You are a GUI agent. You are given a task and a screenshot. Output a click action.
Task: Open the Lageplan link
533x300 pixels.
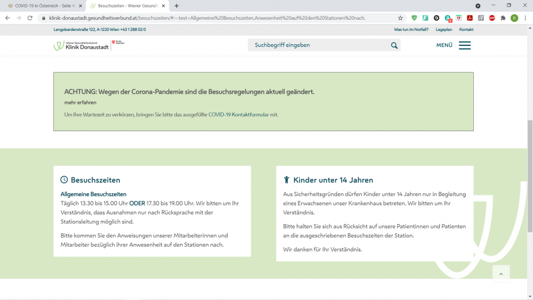pos(443,30)
